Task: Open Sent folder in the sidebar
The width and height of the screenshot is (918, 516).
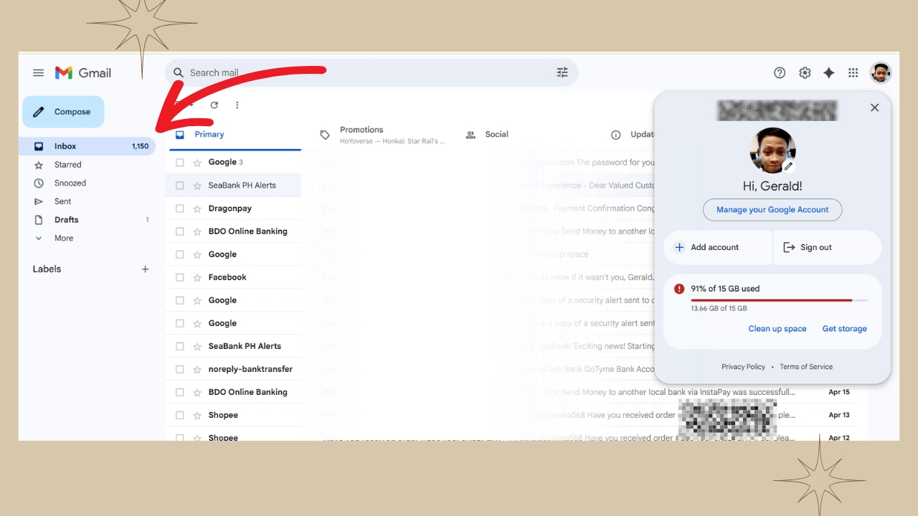Action: (87, 201)
